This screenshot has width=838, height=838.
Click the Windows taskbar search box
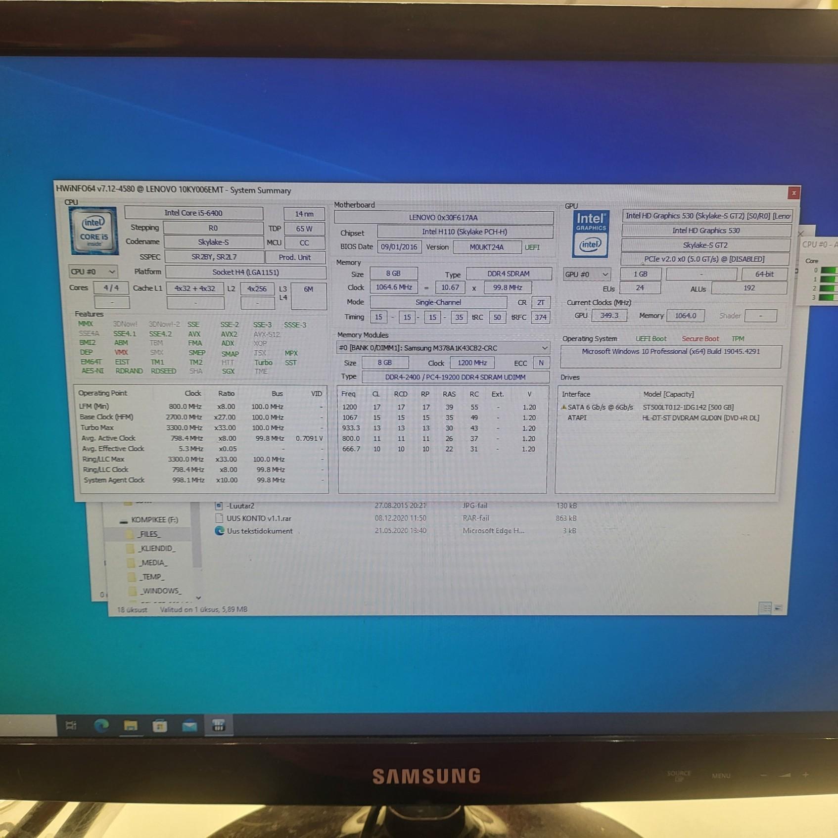coord(28,726)
